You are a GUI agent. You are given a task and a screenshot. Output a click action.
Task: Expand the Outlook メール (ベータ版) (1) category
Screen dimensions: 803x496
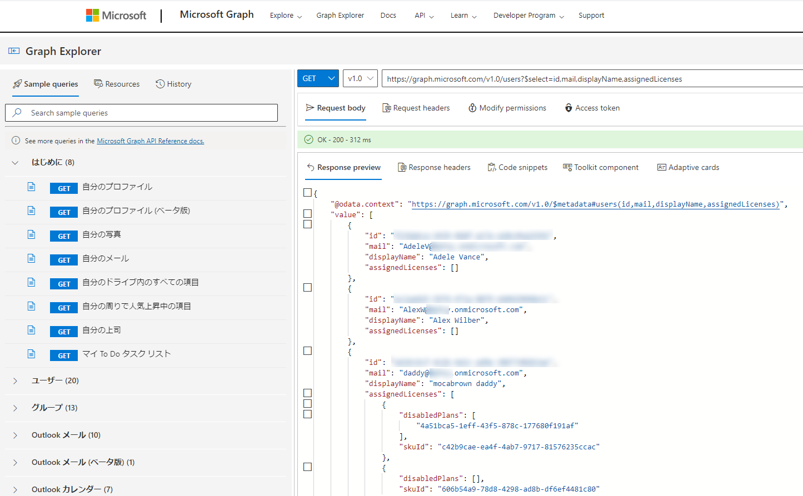pyautogui.click(x=15, y=463)
